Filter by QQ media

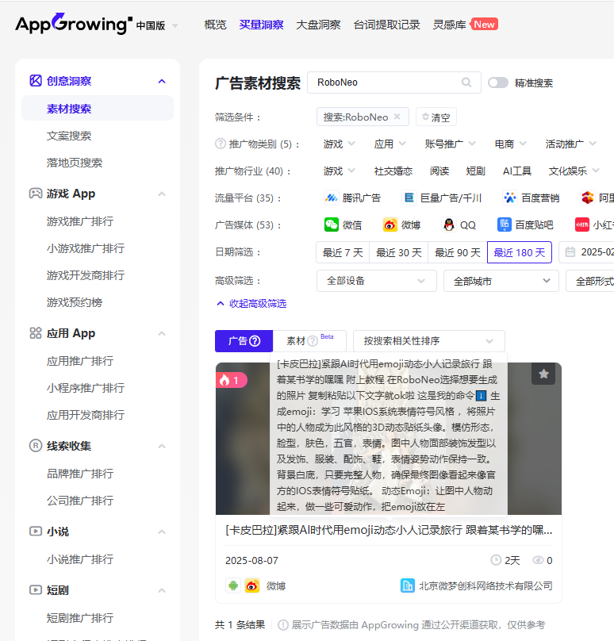pyautogui.click(x=459, y=225)
